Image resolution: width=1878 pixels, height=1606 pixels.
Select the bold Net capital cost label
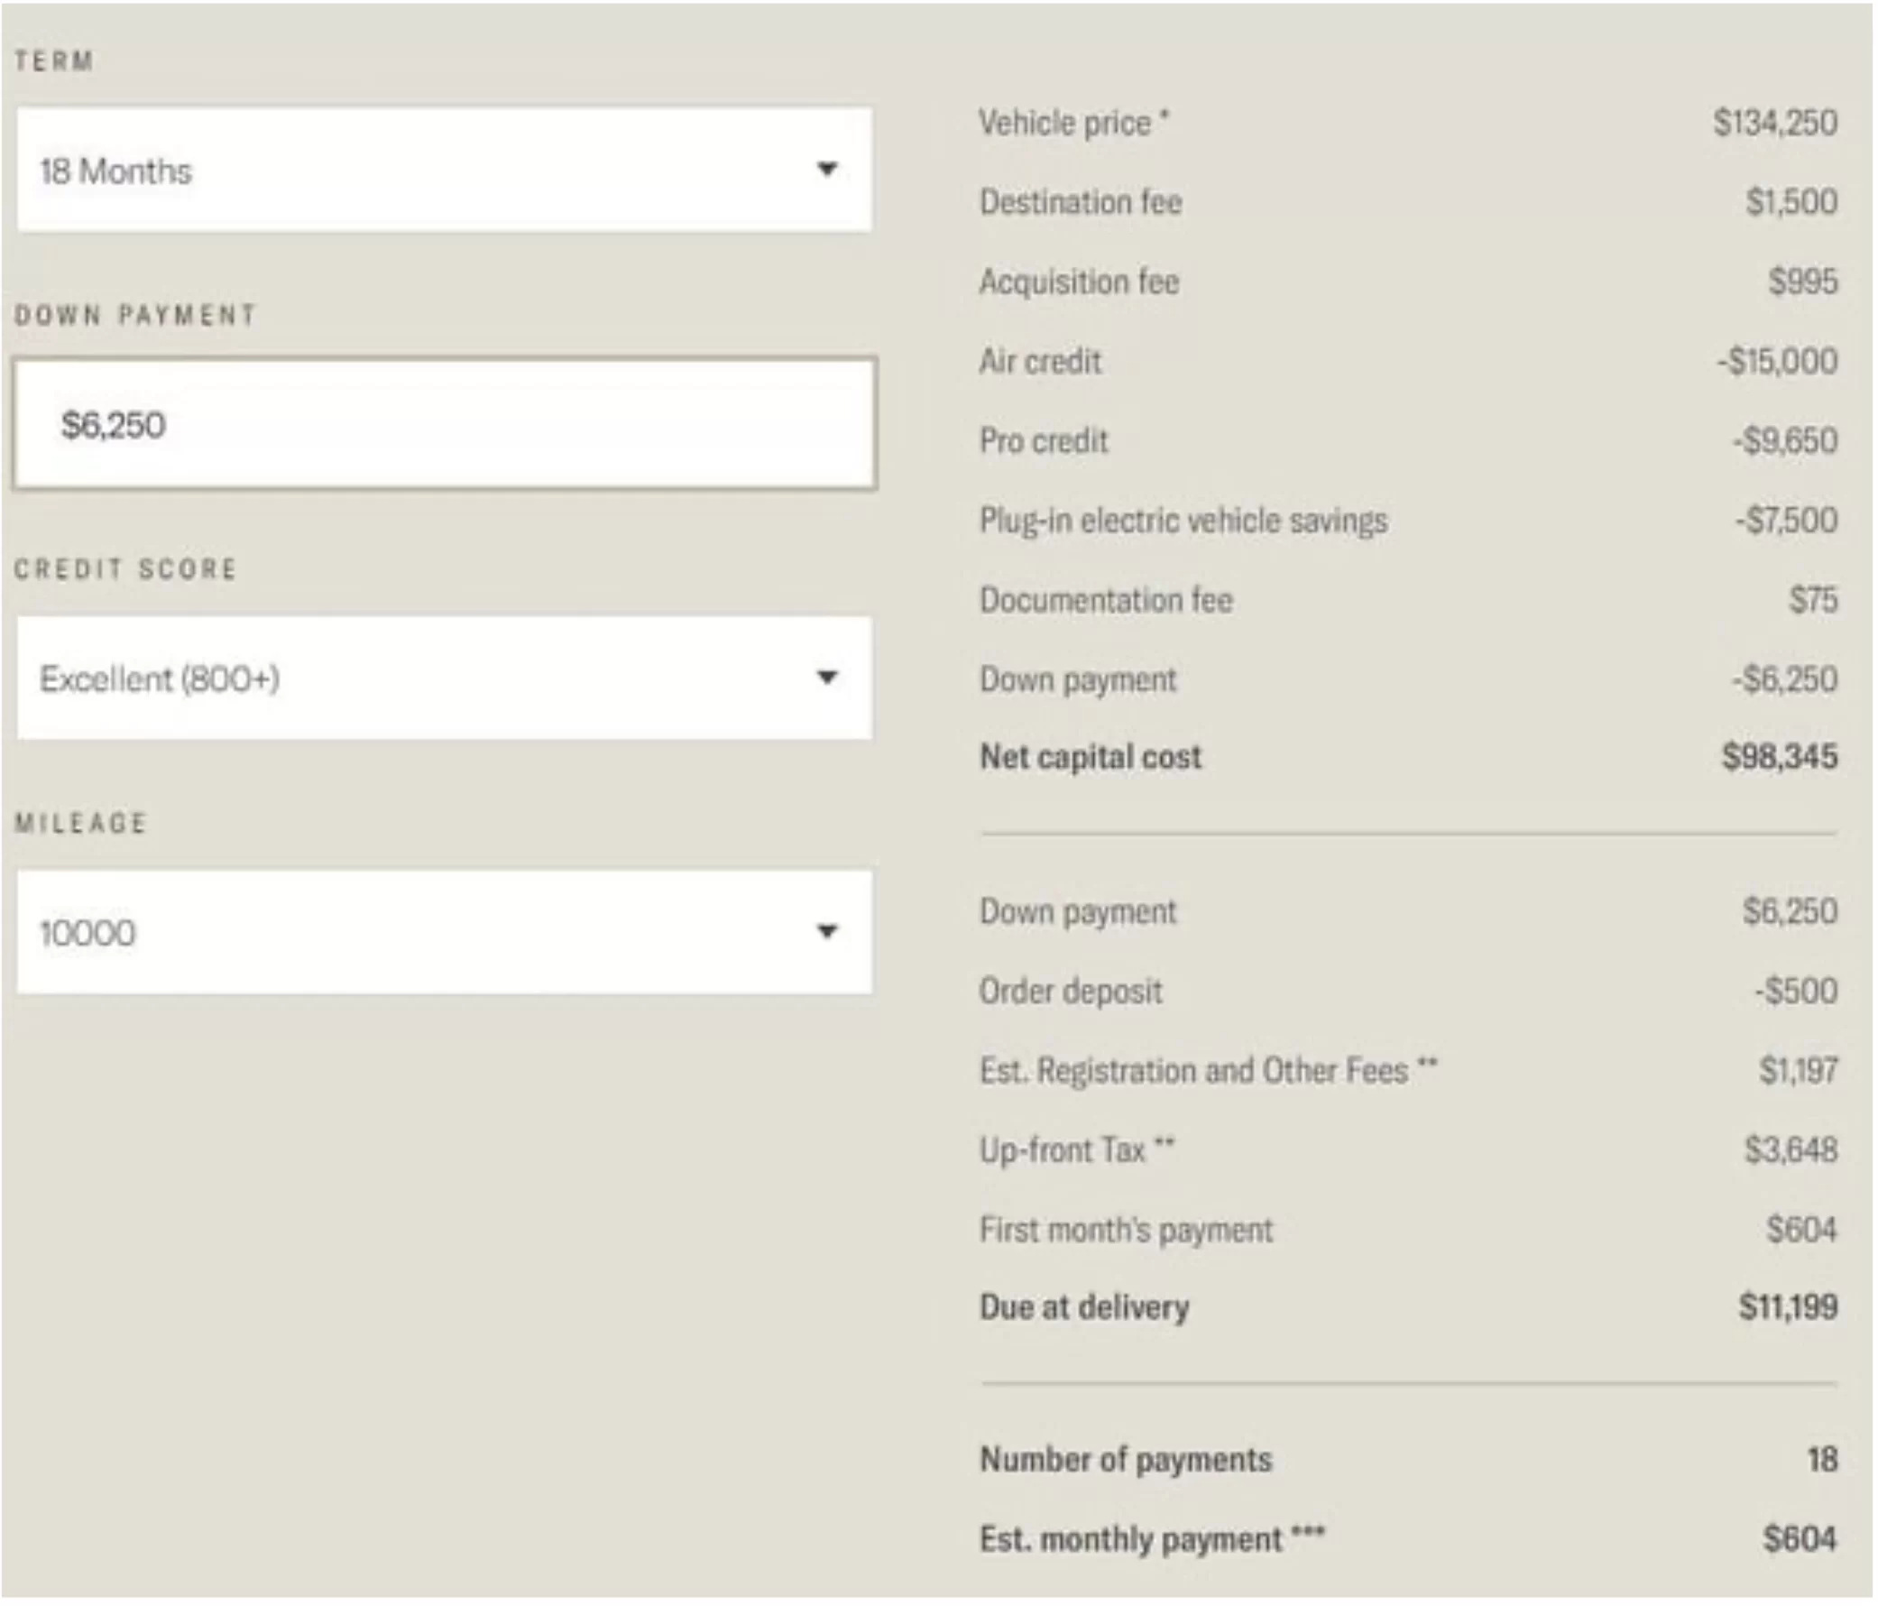(x=1091, y=756)
